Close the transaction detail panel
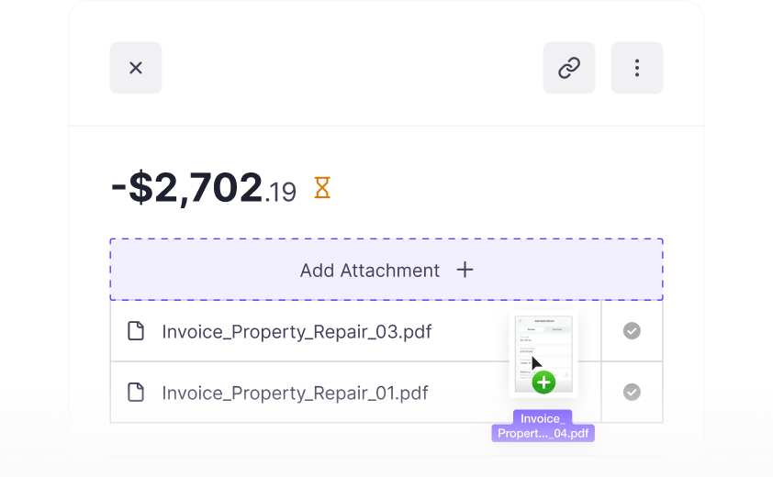The image size is (773, 477). point(136,68)
